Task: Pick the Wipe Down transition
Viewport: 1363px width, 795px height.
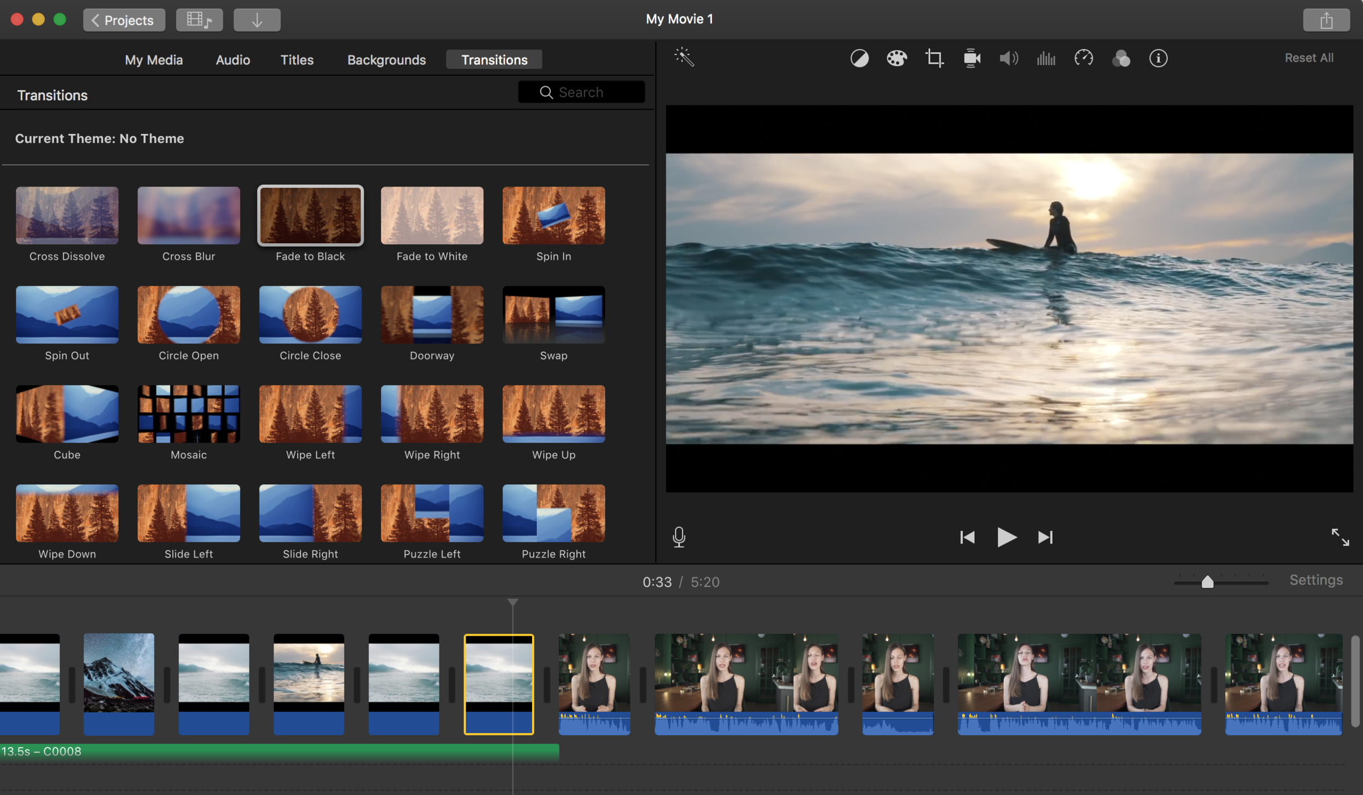Action: coord(67,513)
